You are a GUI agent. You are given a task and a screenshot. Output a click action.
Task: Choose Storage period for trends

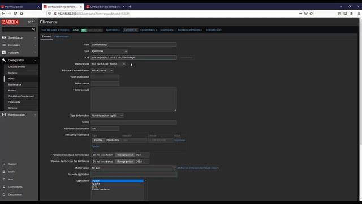point(125,161)
